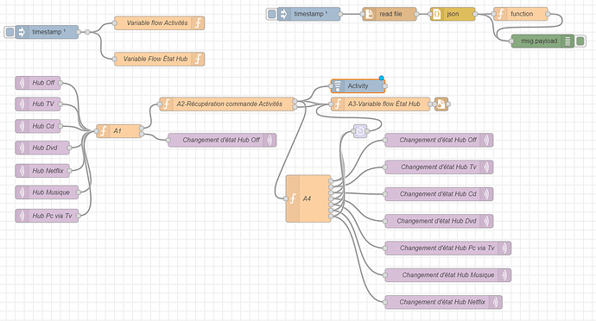Image resolution: width=596 pixels, height=321 pixels.
Task: Select the "Variable Flow État Hub" node label
Action: click(x=155, y=59)
